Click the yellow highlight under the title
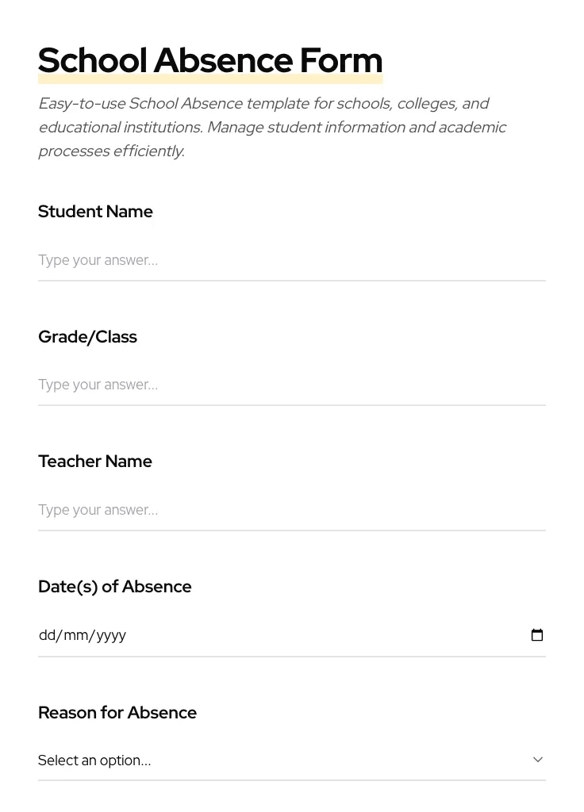The image size is (584, 812). tap(209, 79)
